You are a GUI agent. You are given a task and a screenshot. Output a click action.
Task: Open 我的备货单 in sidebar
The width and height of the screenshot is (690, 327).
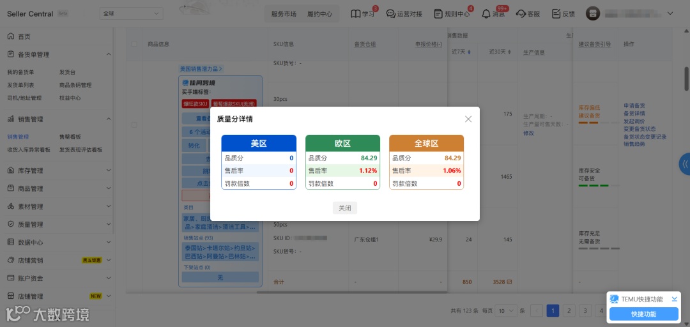tap(20, 72)
